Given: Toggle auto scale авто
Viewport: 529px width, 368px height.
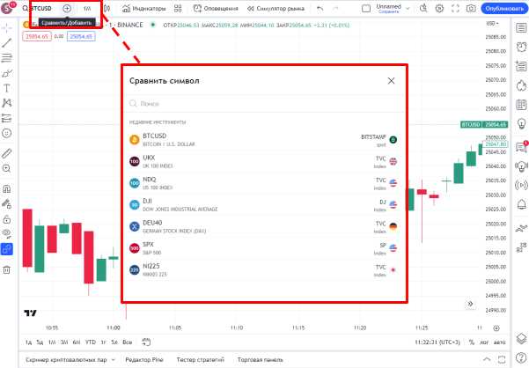Looking at the screenshot, I should (x=499, y=342).
